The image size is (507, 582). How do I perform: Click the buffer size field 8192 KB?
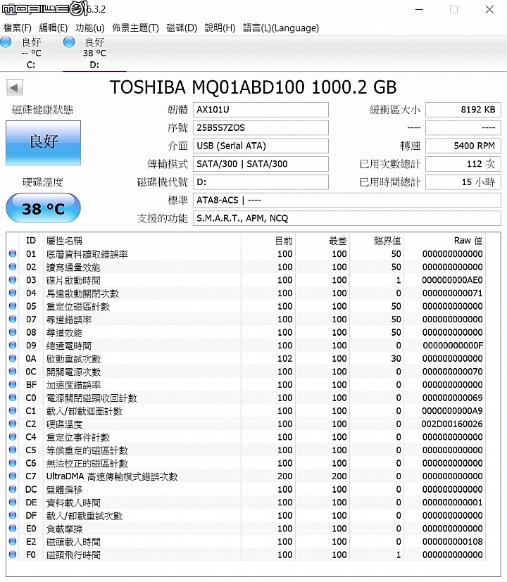tap(463, 110)
